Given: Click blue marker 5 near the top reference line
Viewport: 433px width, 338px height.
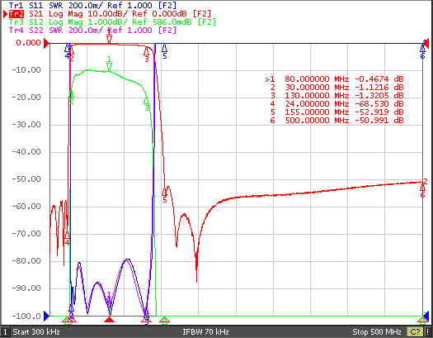Looking at the screenshot, I should point(165,51).
